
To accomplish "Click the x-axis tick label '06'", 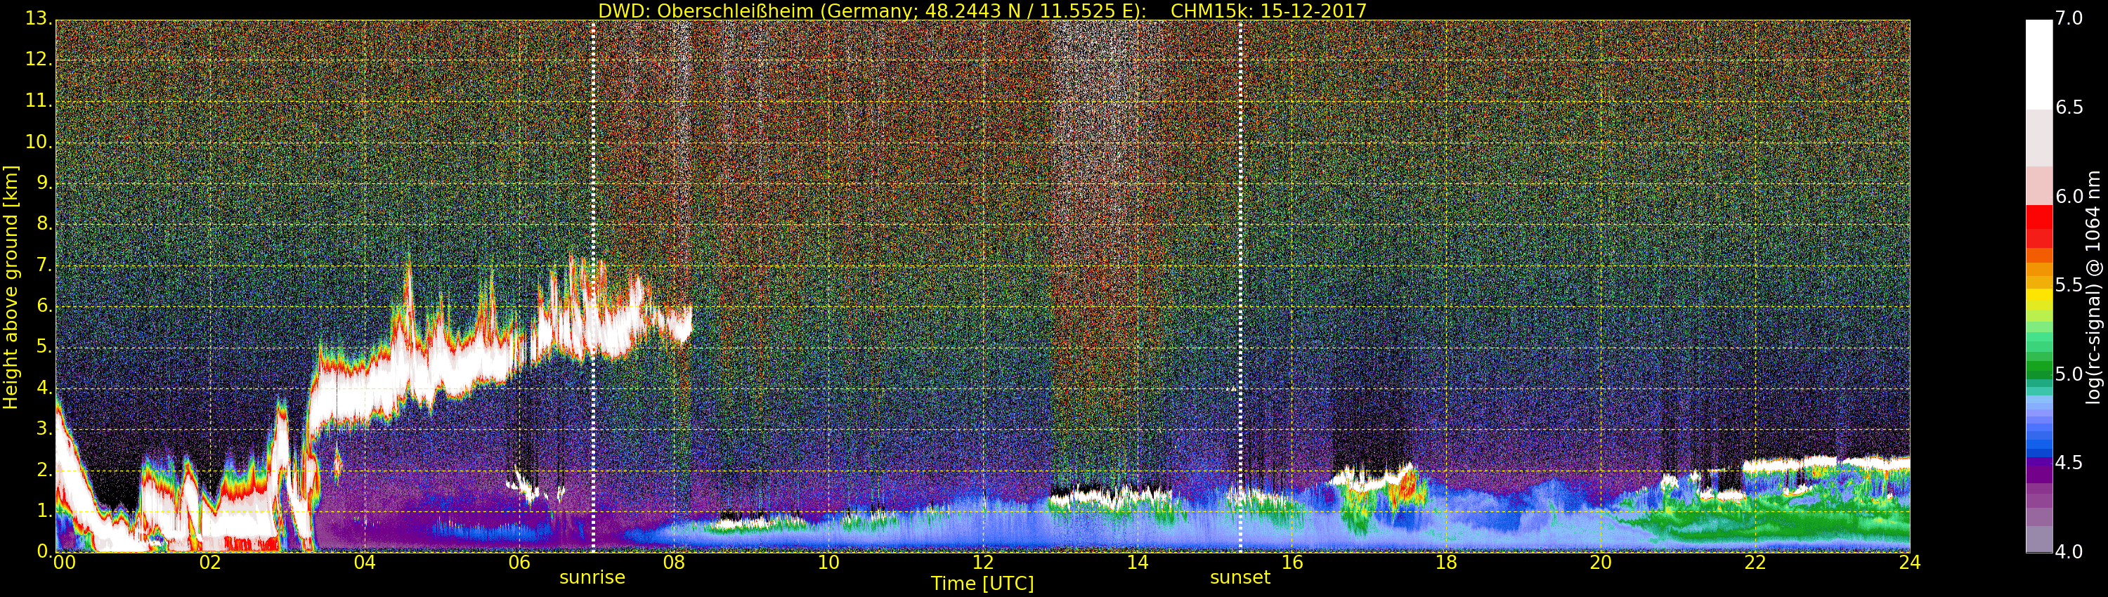I will (519, 562).
